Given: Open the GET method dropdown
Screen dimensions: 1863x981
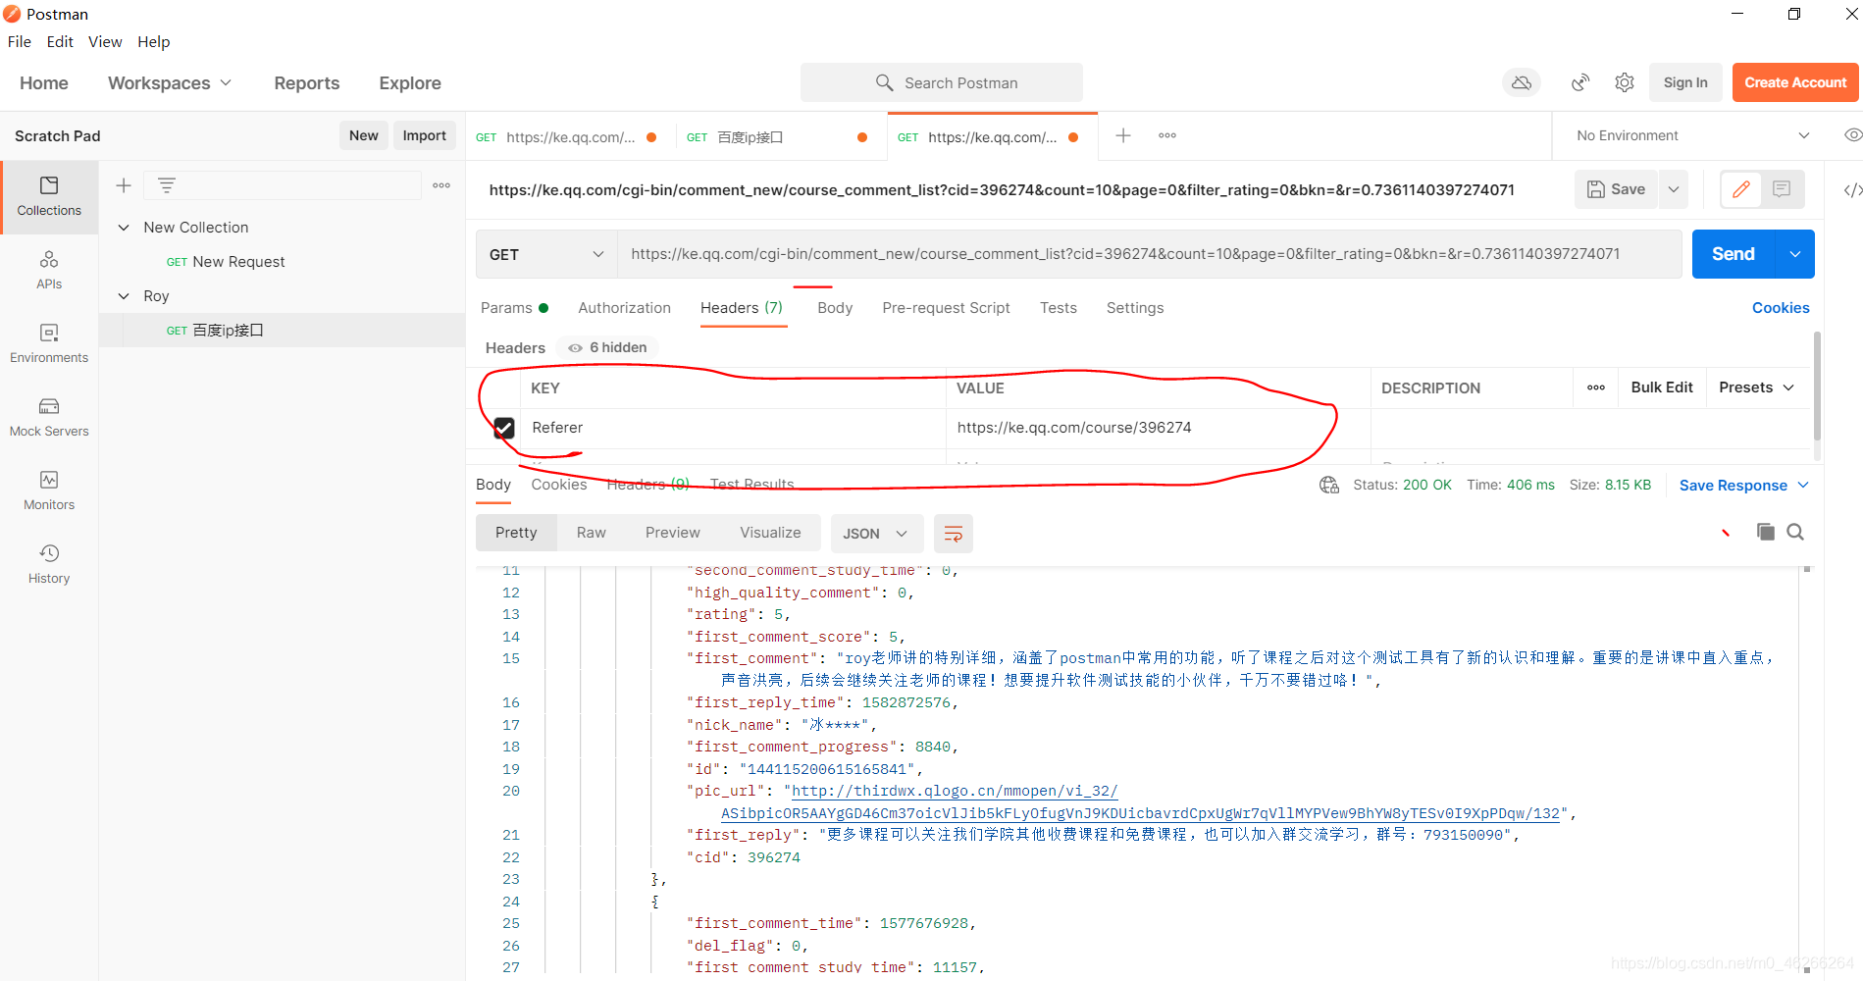Looking at the screenshot, I should [546, 254].
